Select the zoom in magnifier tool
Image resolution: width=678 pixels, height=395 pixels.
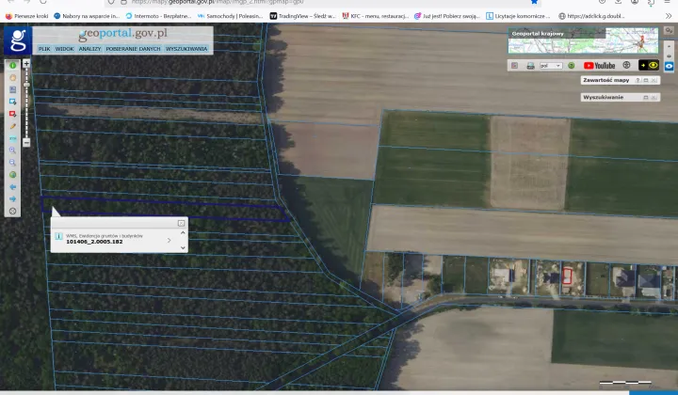click(x=13, y=150)
